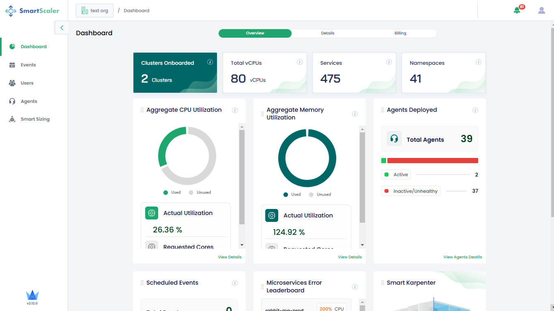
Task: Click the 26.36 % CPU utilization value
Action: [167, 230]
